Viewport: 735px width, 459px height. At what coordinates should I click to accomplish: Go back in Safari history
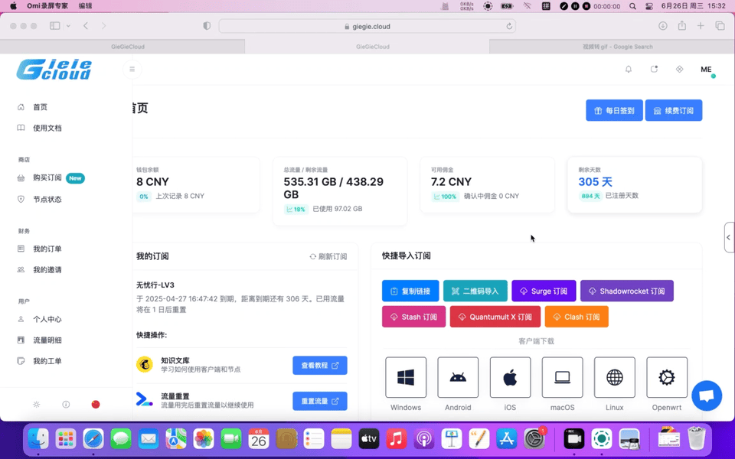pyautogui.click(x=86, y=26)
